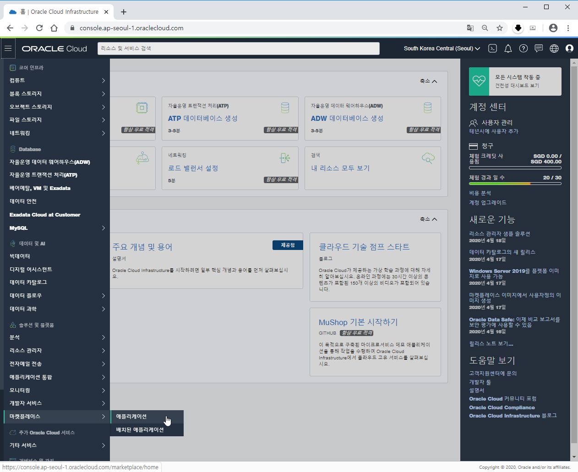Open Oracle Cloud Compliance link

click(502, 407)
